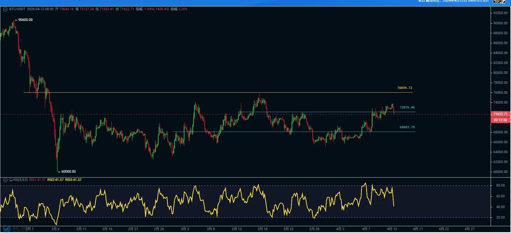
Task: Click the 80.00 RSI axis label
Action: 501,185
